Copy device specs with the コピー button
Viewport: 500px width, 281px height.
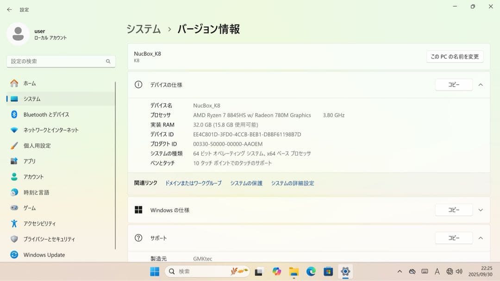[454, 85]
